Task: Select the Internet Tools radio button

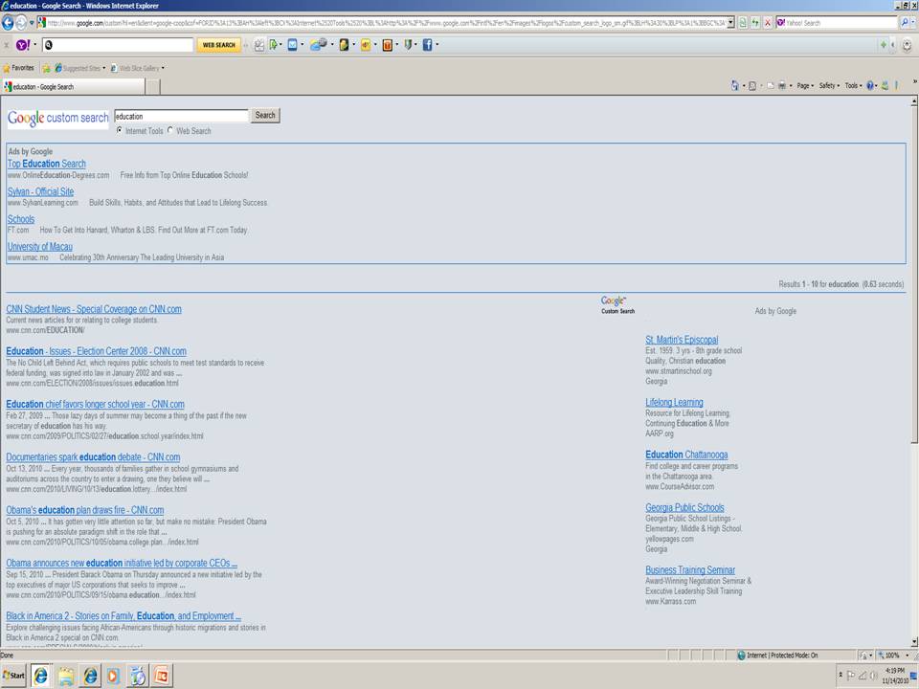Action: [120, 131]
